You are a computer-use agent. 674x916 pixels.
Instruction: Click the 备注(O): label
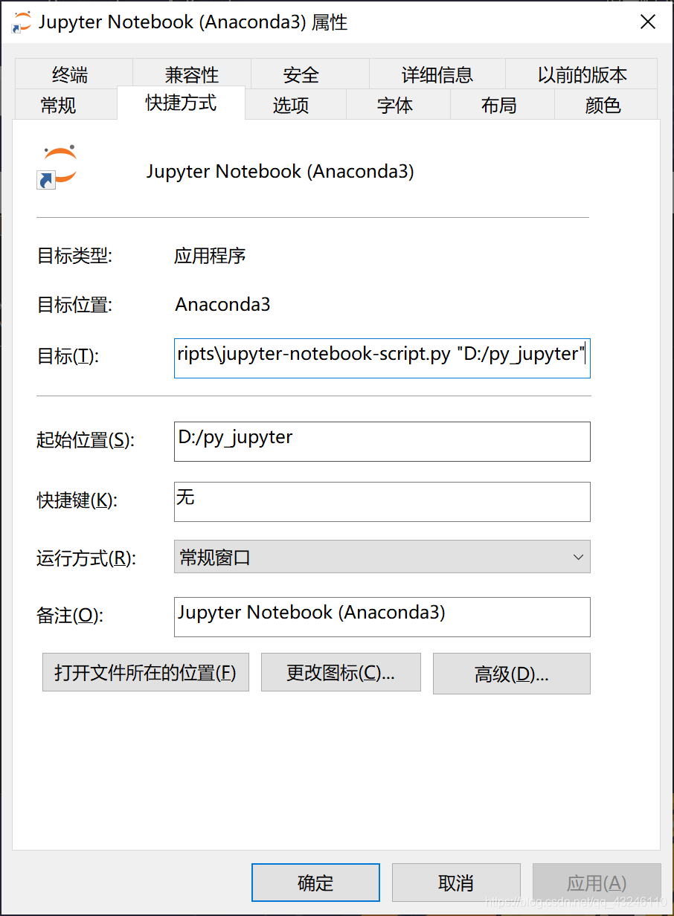pos(69,616)
